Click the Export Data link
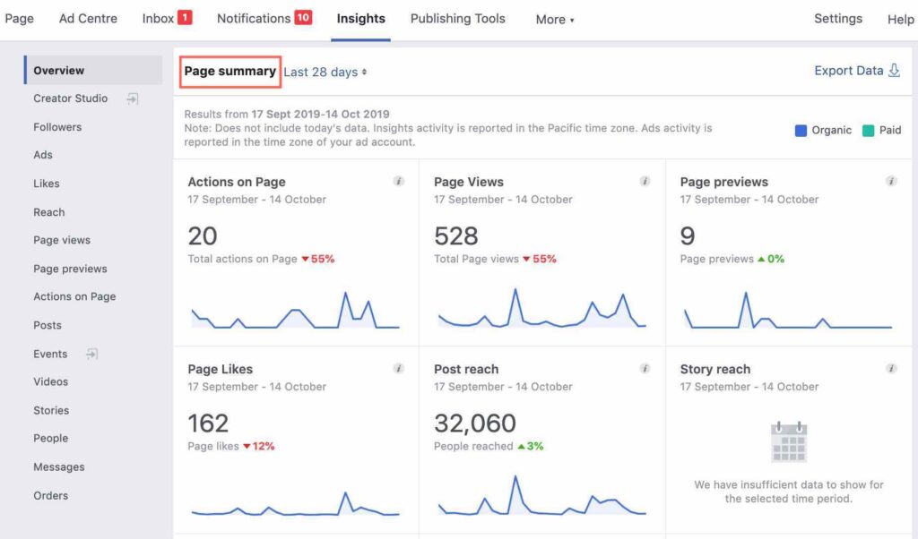The image size is (918, 539). (848, 70)
